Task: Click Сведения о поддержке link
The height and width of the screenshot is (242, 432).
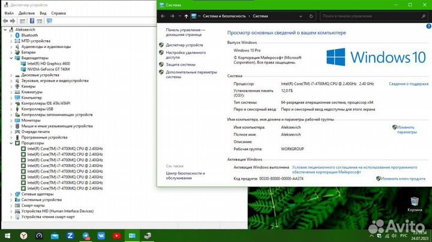Action: pos(409,84)
